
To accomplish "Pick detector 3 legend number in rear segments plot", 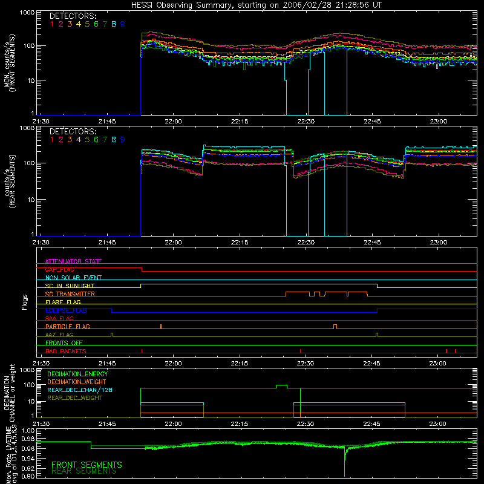I will (70, 140).
